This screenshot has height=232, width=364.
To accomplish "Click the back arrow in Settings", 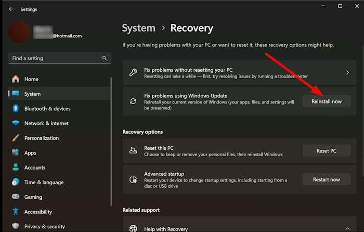I will 11,9.
